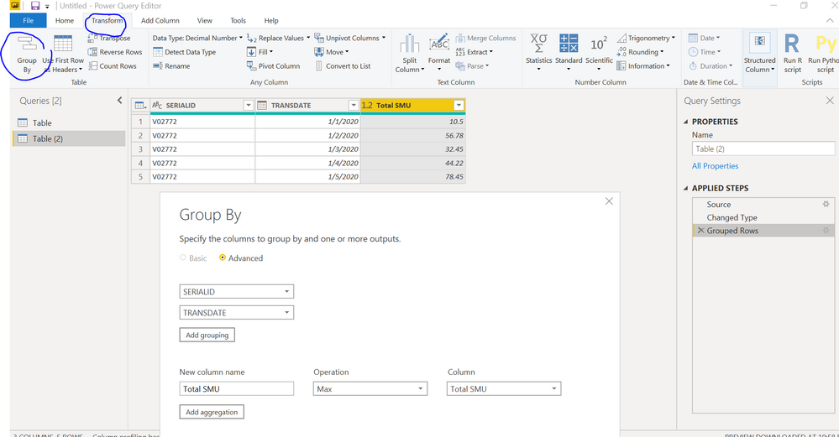The image size is (839, 437).
Task: Open the Rounding dropdown
Action: [x=641, y=52]
